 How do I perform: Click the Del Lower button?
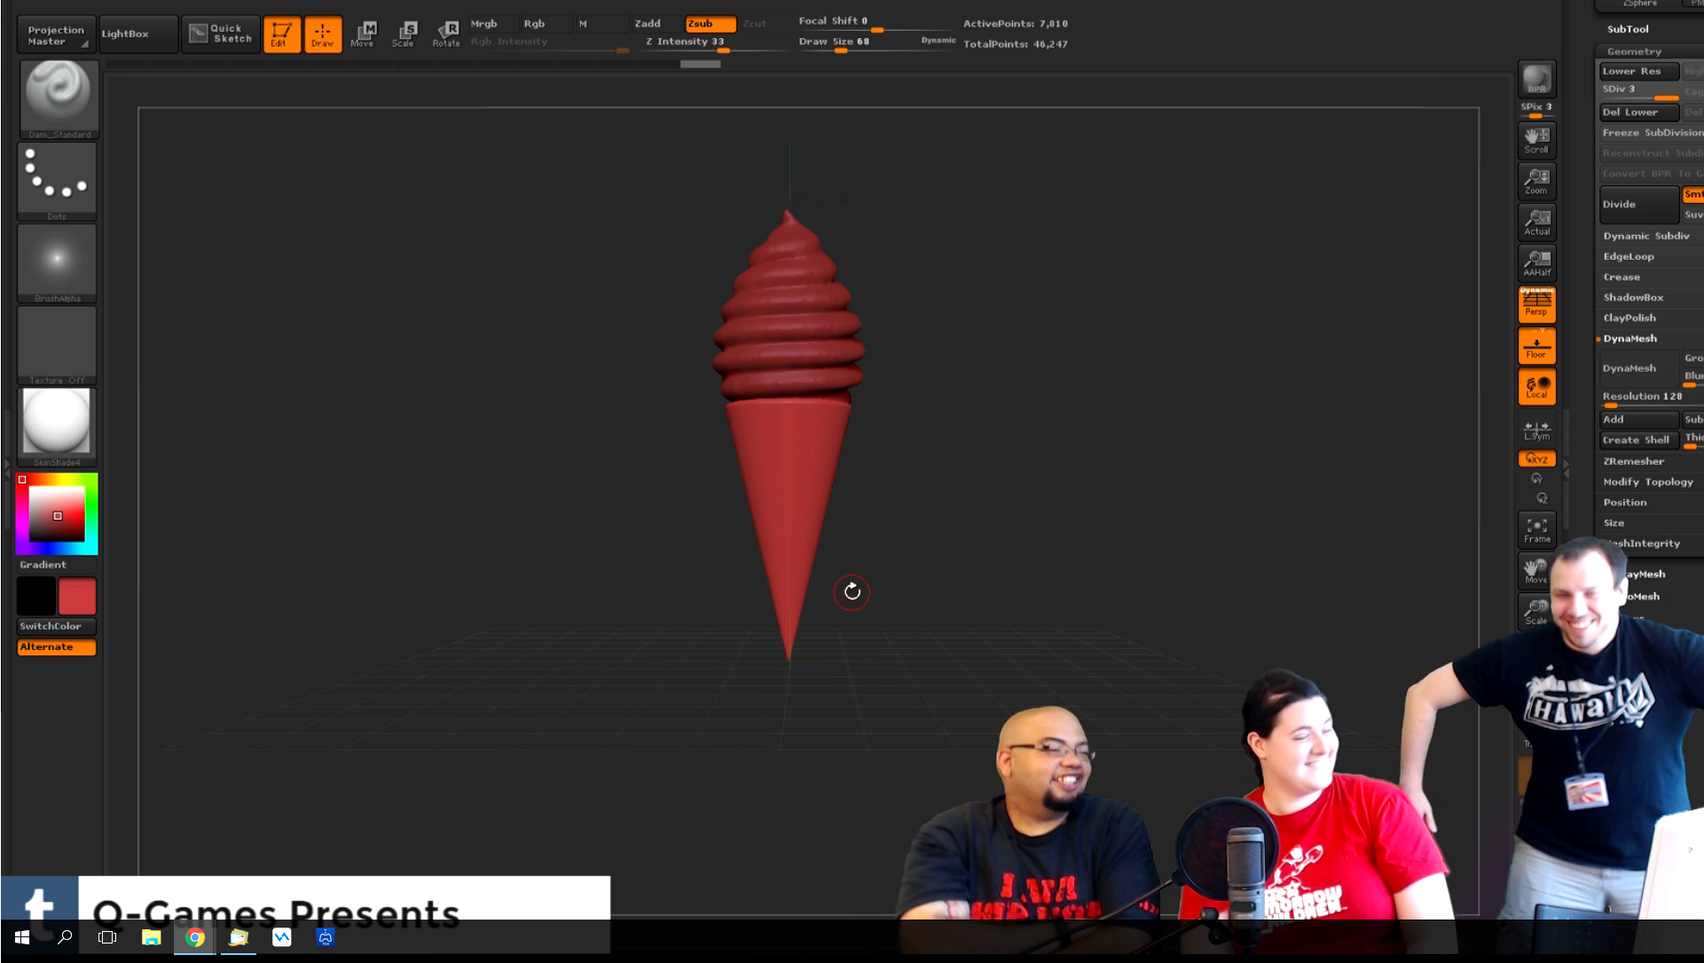[1638, 113]
